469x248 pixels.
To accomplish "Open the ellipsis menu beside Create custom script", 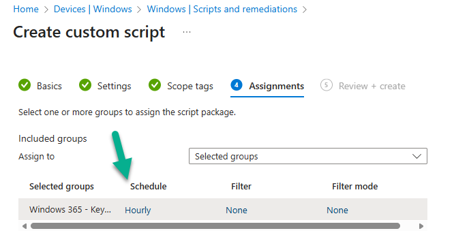I will click(x=187, y=32).
